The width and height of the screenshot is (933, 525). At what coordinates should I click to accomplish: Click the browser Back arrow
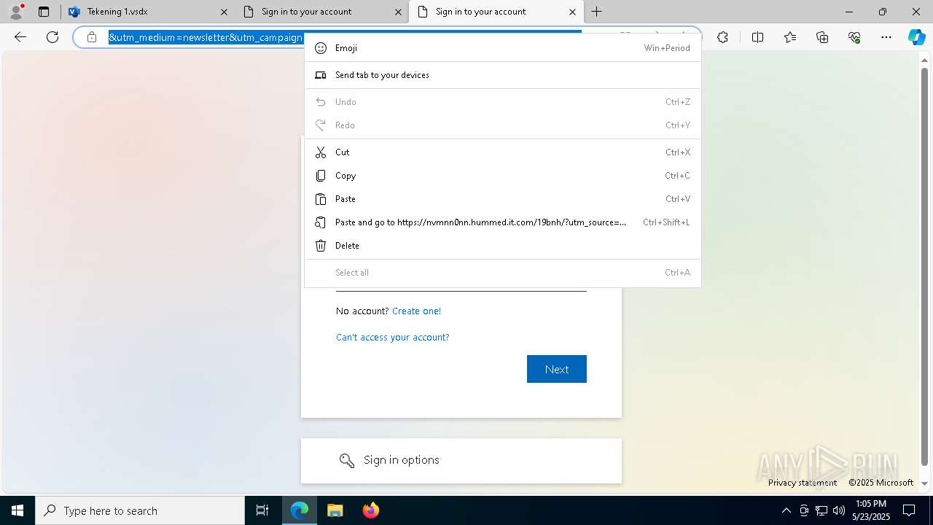20,37
